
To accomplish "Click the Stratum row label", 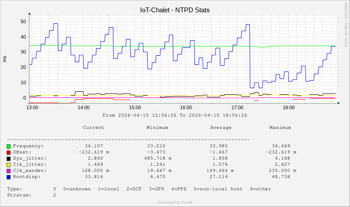I will coord(19,195).
